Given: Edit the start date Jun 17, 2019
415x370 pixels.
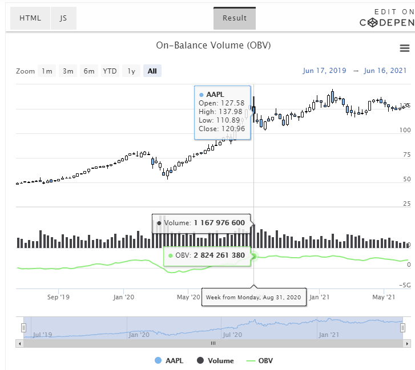Looking at the screenshot, I should tap(324, 71).
